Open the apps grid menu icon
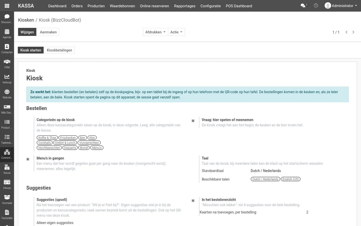Viewport: 361px width, 226px height. [x=7, y=6]
